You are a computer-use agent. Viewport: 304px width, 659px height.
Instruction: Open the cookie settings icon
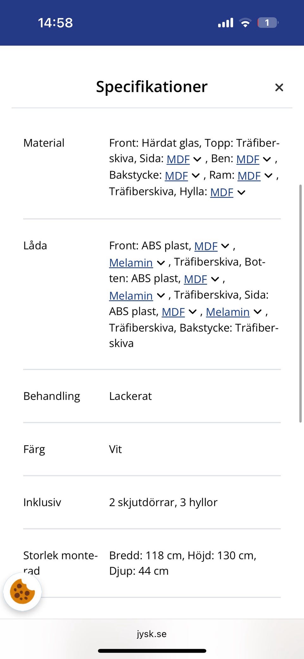(x=22, y=592)
